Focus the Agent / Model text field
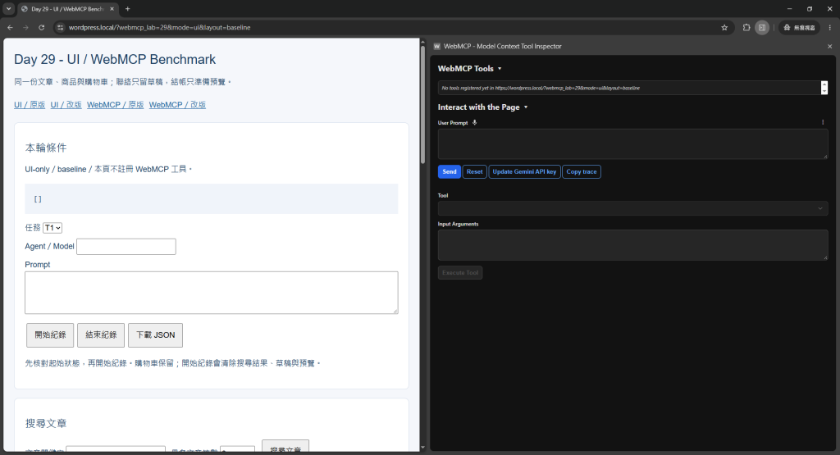Screen dimensions: 840x455 point(126,246)
